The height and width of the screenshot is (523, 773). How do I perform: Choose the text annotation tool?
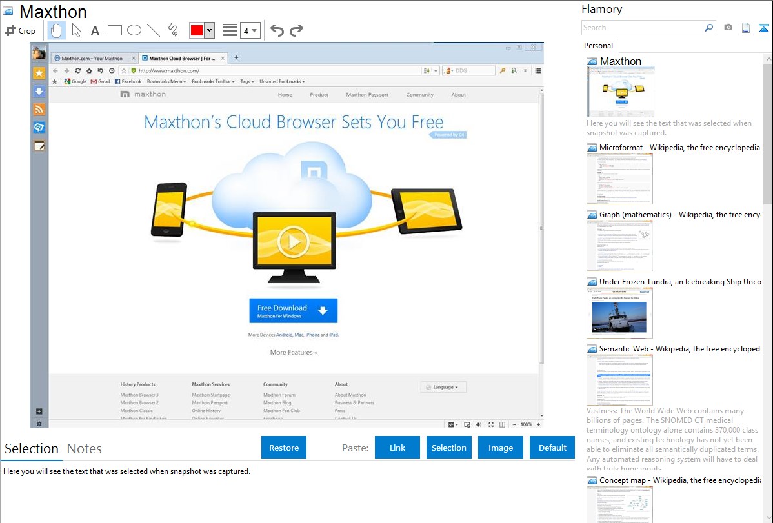click(x=95, y=30)
